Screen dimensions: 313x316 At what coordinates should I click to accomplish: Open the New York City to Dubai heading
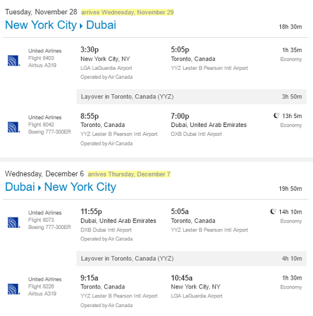(x=60, y=25)
